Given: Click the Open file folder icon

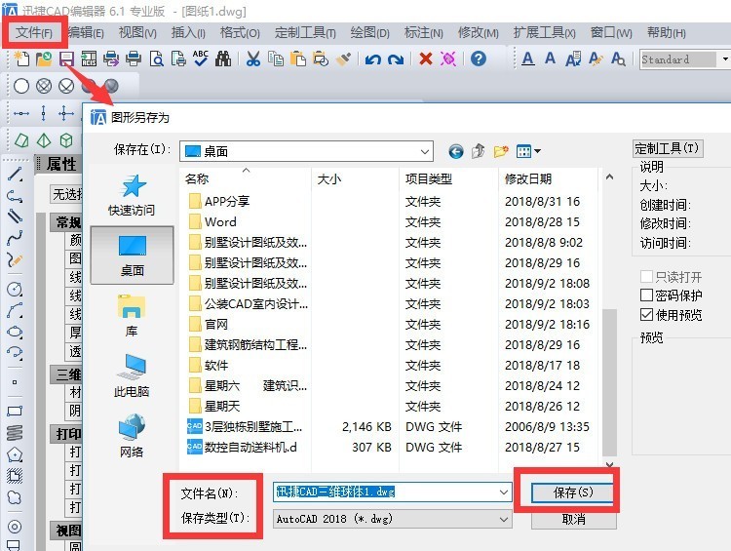Looking at the screenshot, I should pyautogui.click(x=44, y=59).
